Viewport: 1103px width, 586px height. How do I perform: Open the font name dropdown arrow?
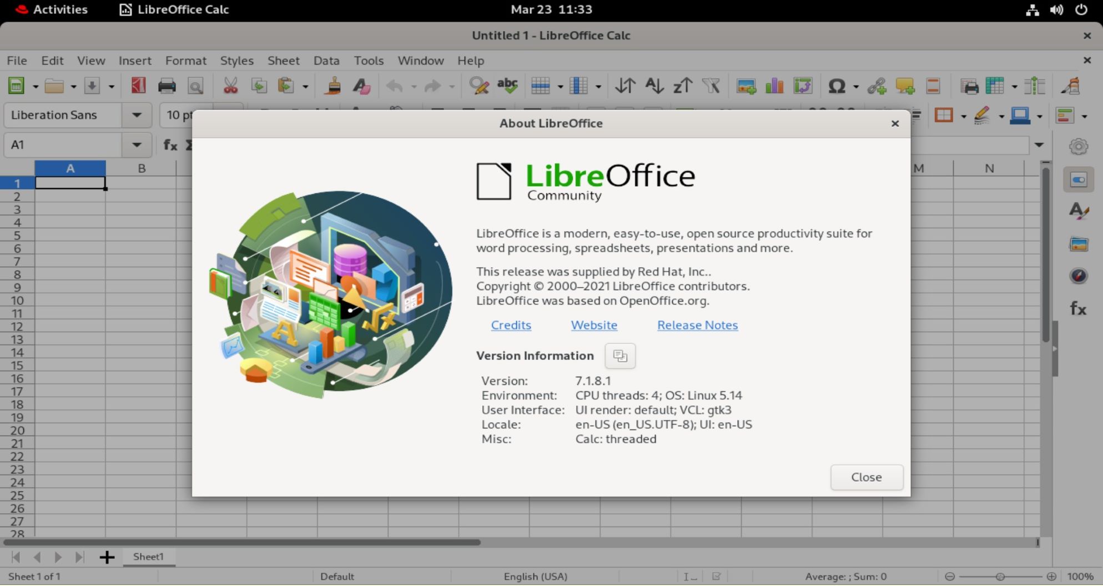137,116
